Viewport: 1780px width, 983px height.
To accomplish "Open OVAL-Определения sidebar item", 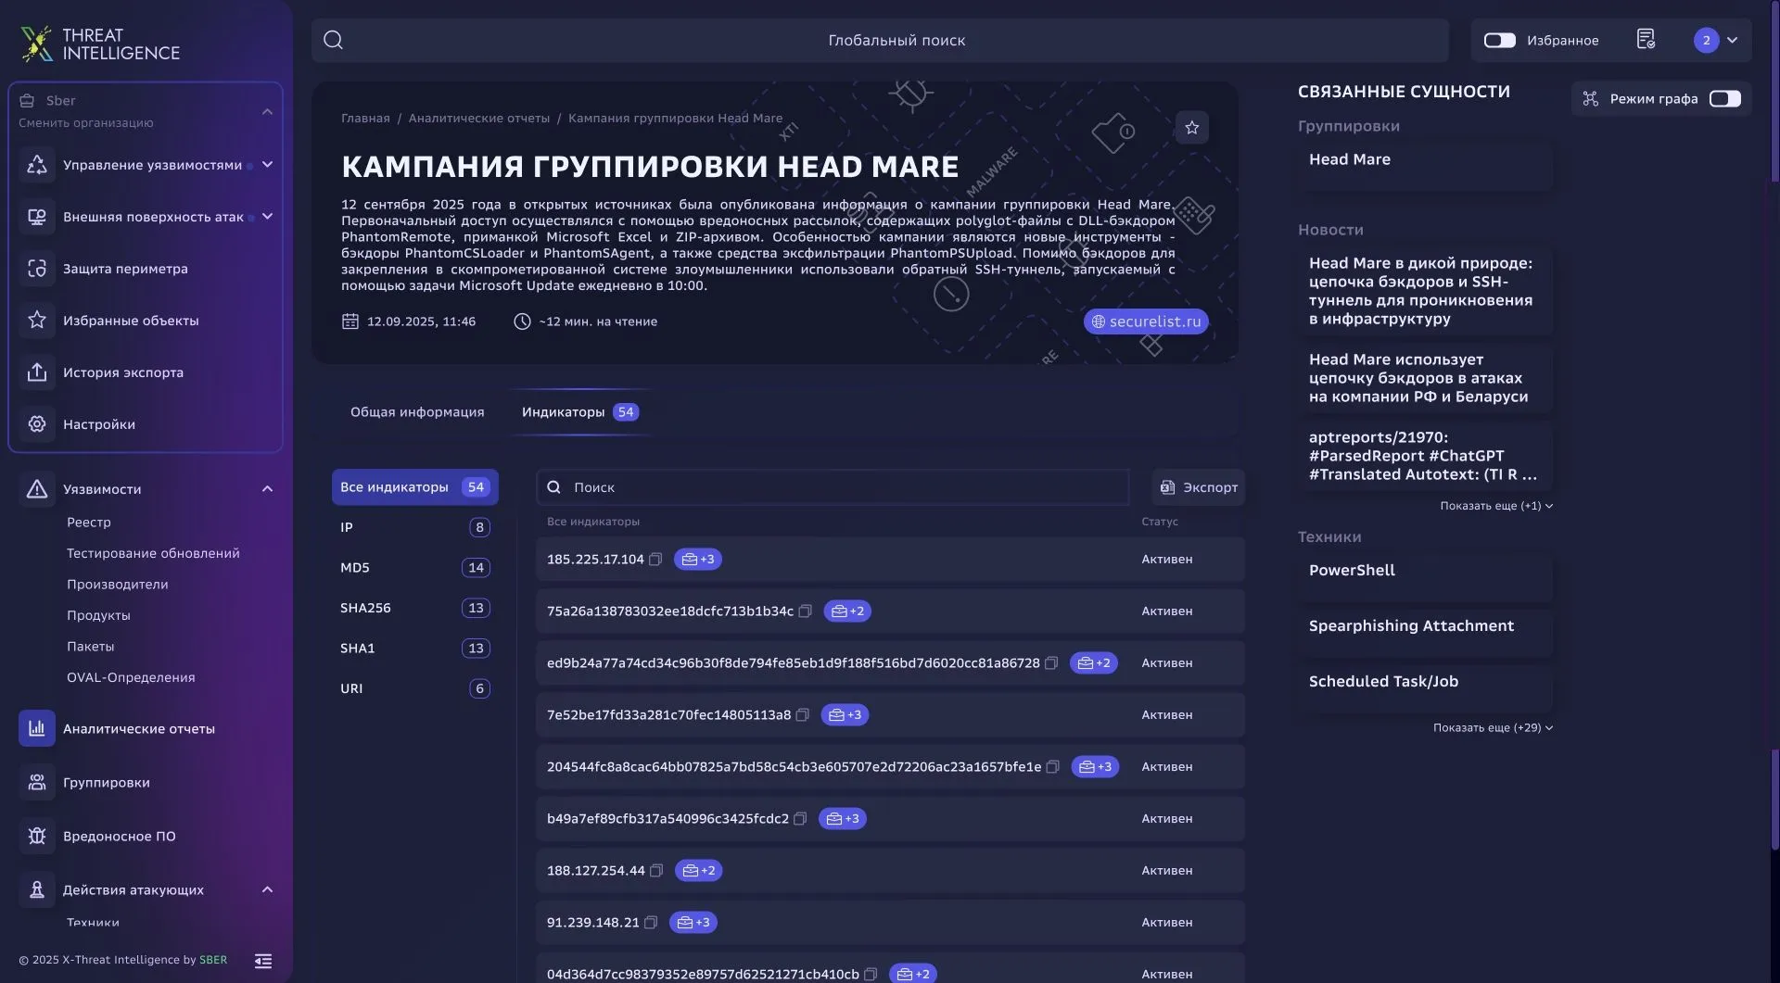I will click(x=131, y=677).
